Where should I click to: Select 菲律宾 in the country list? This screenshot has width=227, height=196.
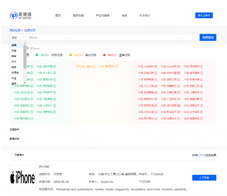pyautogui.click(x=16, y=73)
